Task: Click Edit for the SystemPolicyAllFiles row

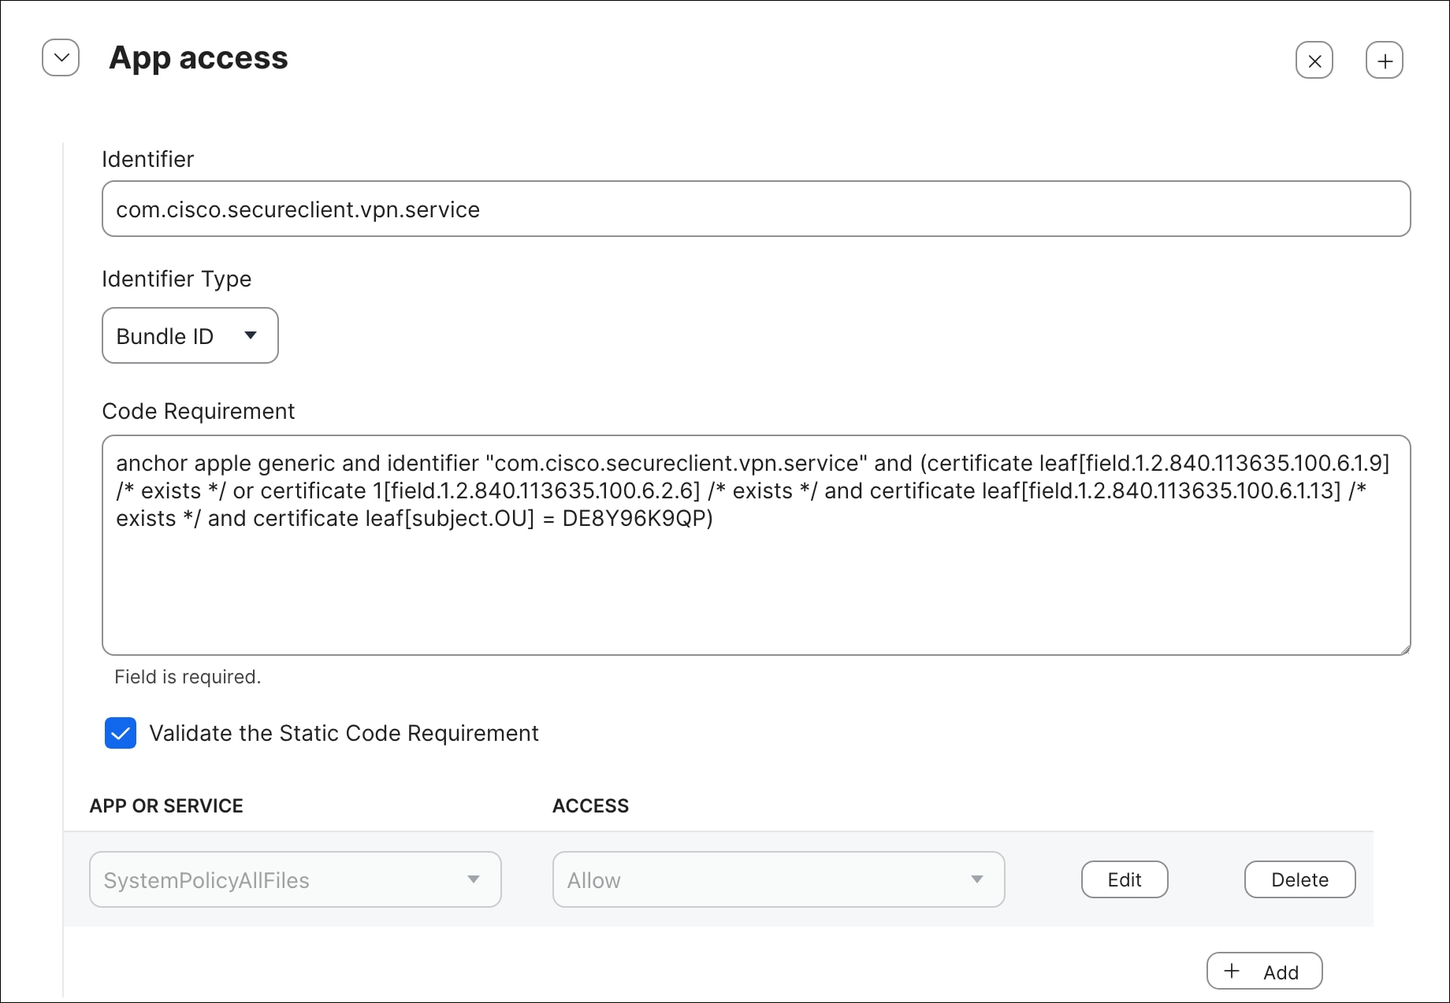Action: [1125, 879]
